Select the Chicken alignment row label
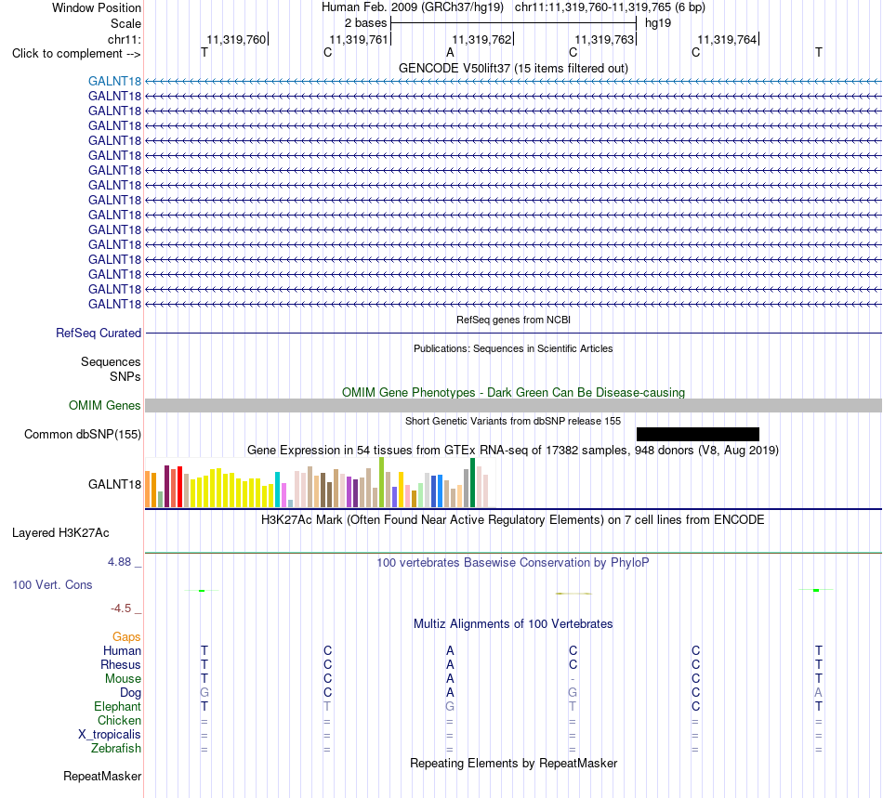The height and width of the screenshot is (798, 883). tap(119, 720)
